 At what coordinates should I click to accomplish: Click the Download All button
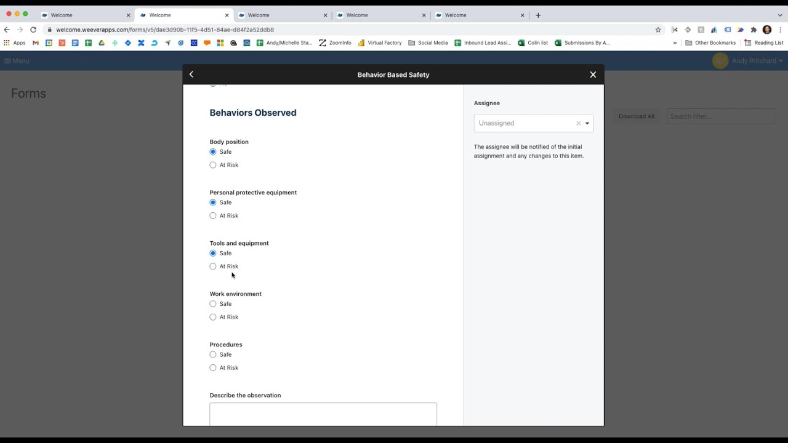click(636, 116)
